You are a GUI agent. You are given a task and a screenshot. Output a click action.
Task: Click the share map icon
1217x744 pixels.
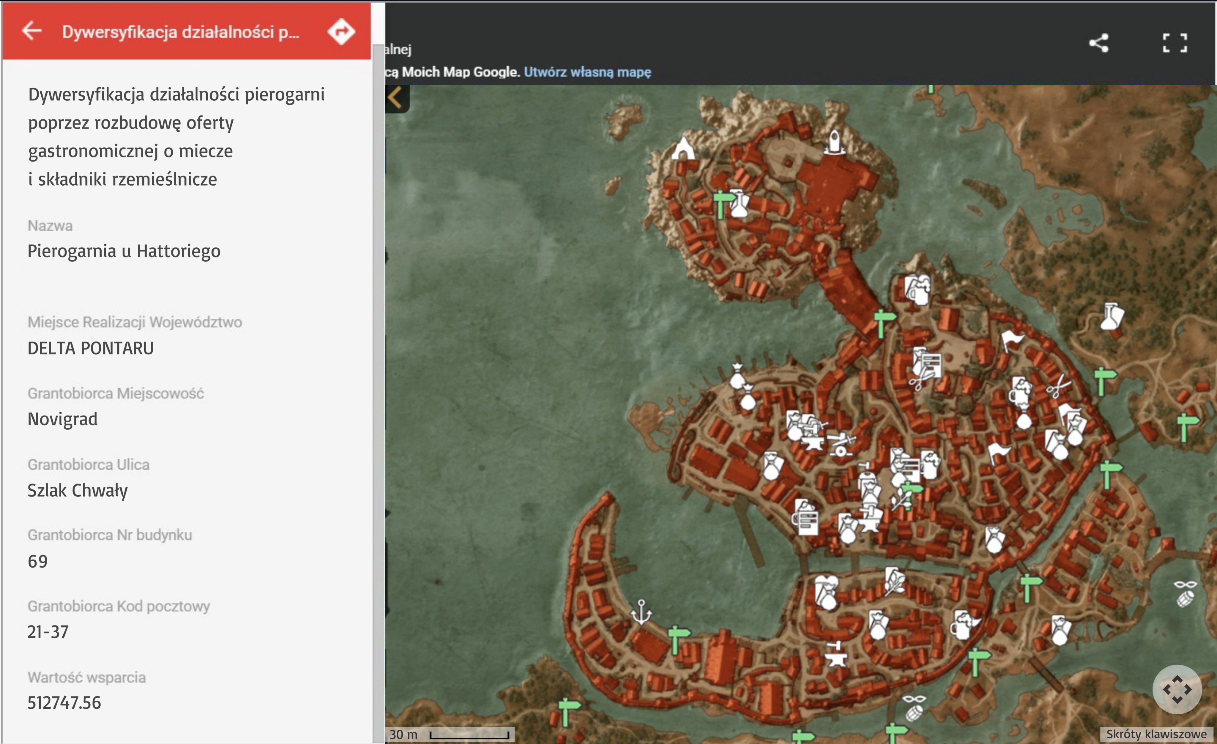tap(1098, 43)
